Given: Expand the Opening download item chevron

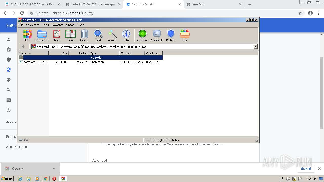Looking at the screenshot, I should [x=54, y=169].
